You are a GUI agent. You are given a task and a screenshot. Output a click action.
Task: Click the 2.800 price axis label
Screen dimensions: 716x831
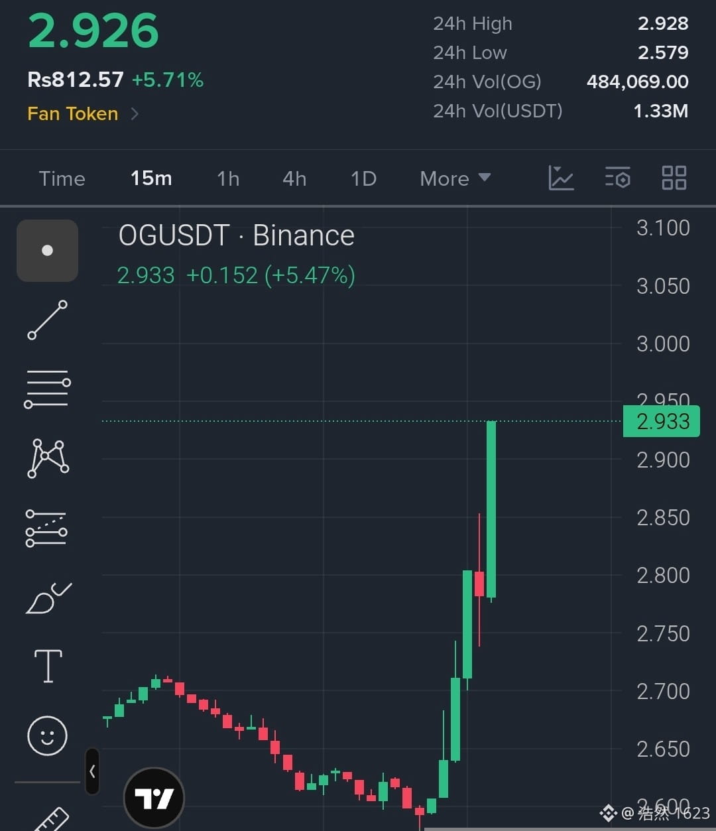(x=663, y=575)
